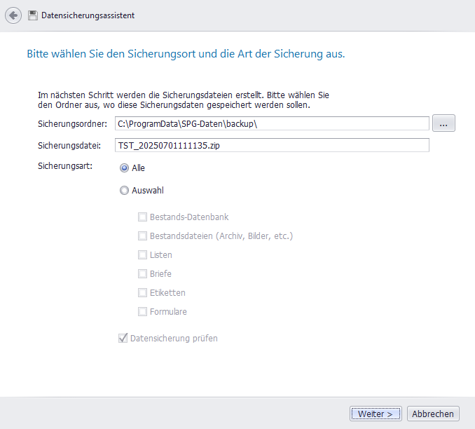Click the floppy disk icon in title bar
Viewport: 475px width, 429px height.
tap(33, 15)
